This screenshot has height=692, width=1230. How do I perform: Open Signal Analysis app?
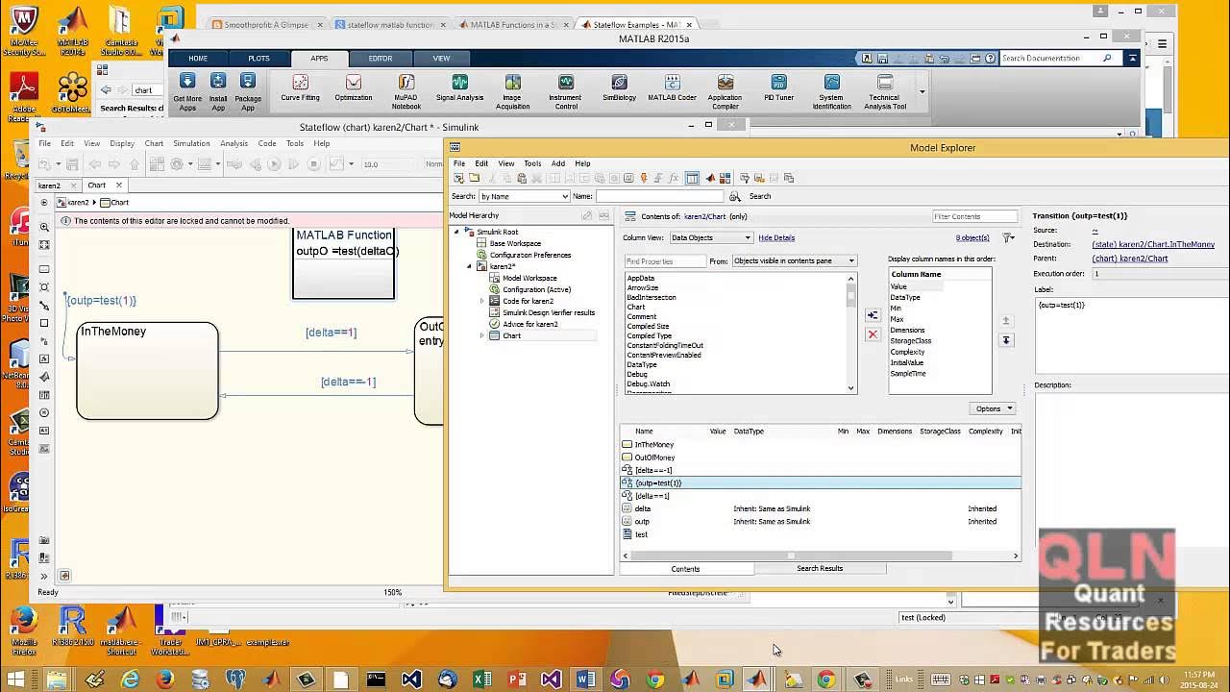pyautogui.click(x=459, y=88)
